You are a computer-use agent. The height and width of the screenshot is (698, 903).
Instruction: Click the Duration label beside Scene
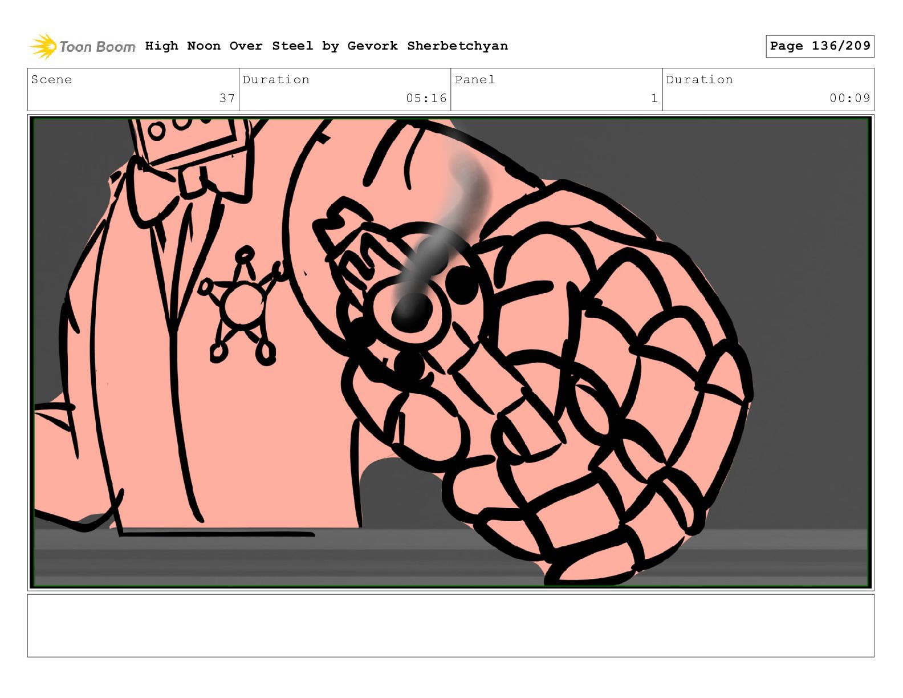pos(276,79)
